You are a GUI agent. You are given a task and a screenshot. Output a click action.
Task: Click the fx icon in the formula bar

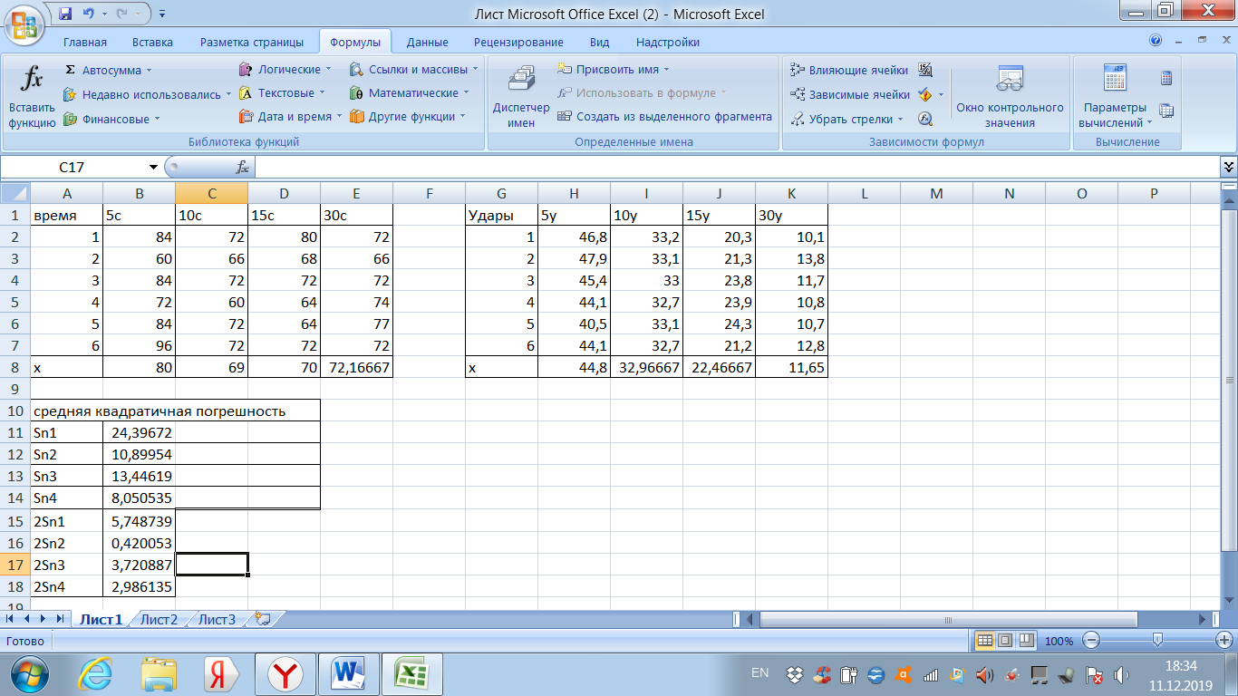point(242,168)
